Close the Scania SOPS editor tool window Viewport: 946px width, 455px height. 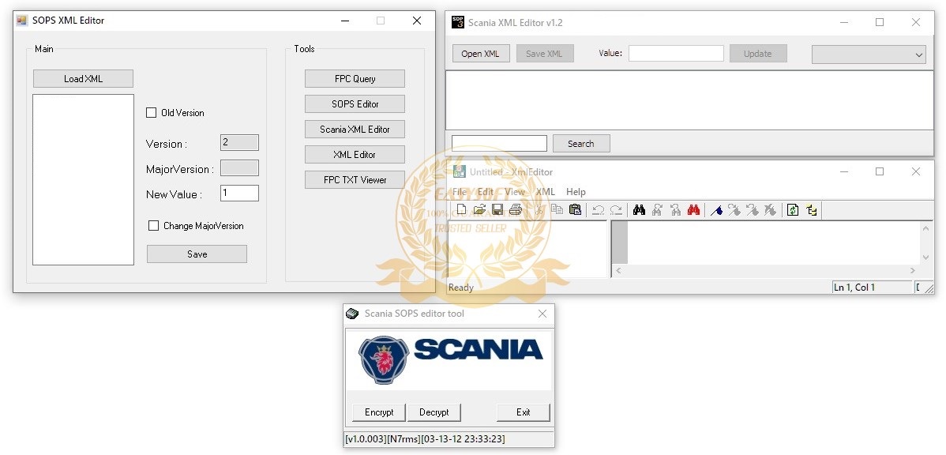542,314
